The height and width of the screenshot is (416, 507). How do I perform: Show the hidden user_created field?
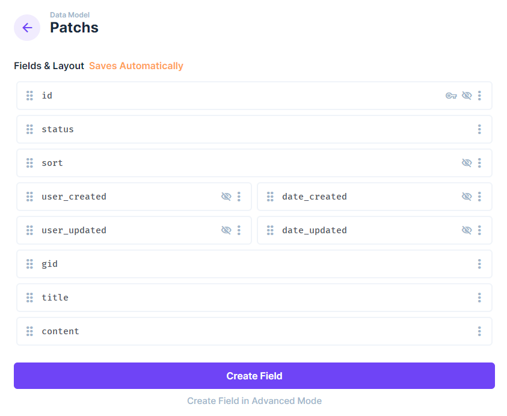coord(226,197)
